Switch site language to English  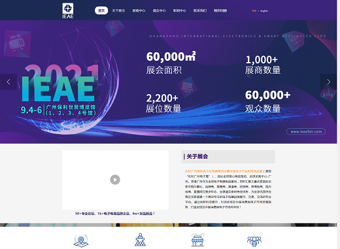(264, 10)
